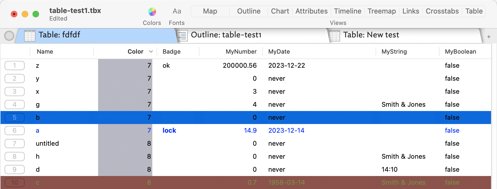Toggle the MyBoolean value in row z
Image resolution: width=497 pixels, height=189 pixels.
point(452,66)
